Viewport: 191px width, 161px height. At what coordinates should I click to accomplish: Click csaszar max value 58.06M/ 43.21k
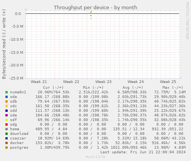(170, 138)
